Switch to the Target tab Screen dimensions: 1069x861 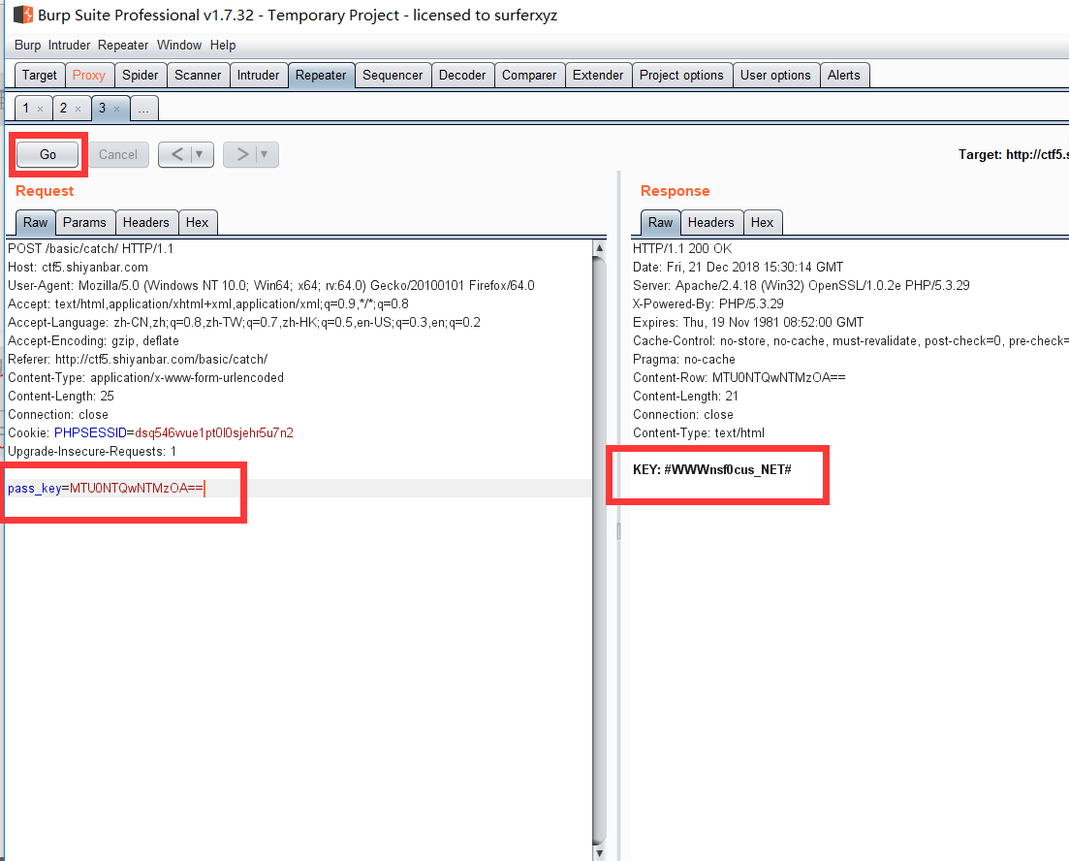[x=40, y=75]
